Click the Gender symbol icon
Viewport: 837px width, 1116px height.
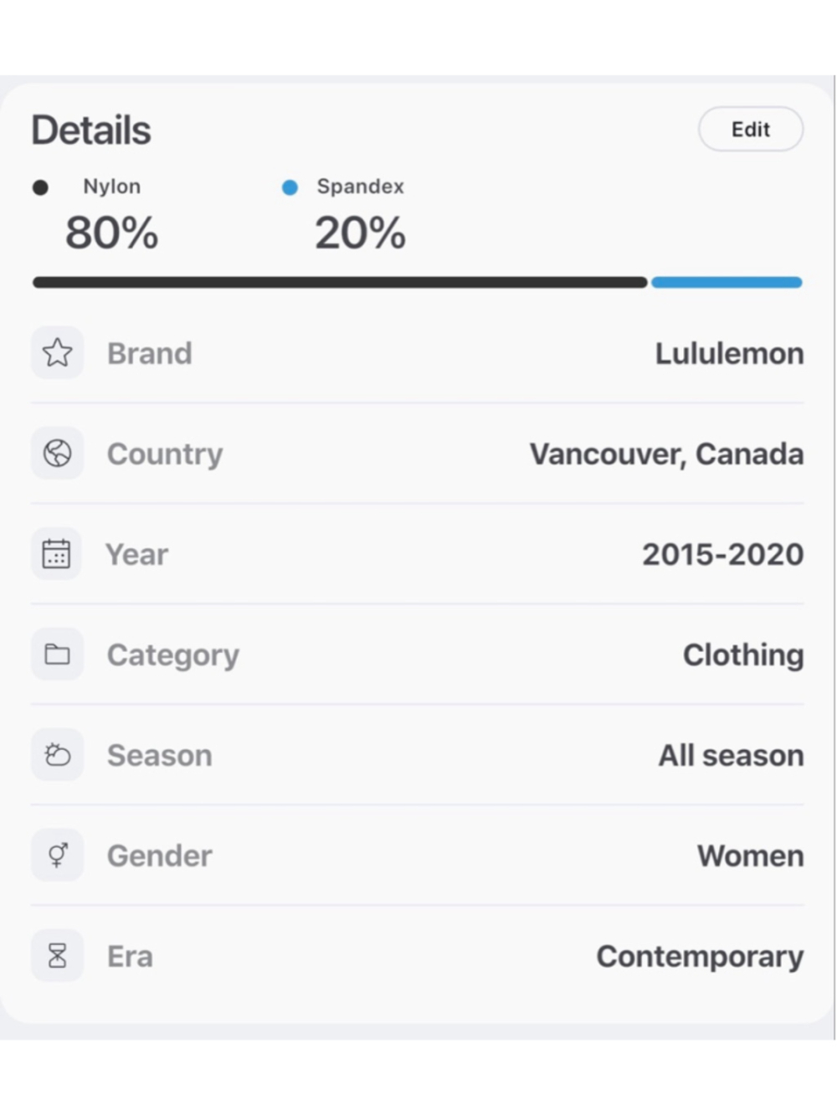point(57,855)
